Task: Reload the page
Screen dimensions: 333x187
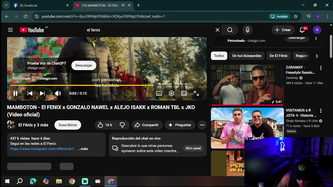Action: 25,16
